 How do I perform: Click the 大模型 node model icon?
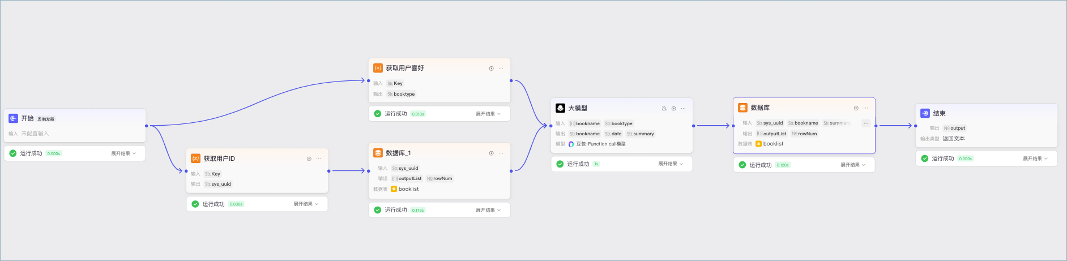pos(560,108)
